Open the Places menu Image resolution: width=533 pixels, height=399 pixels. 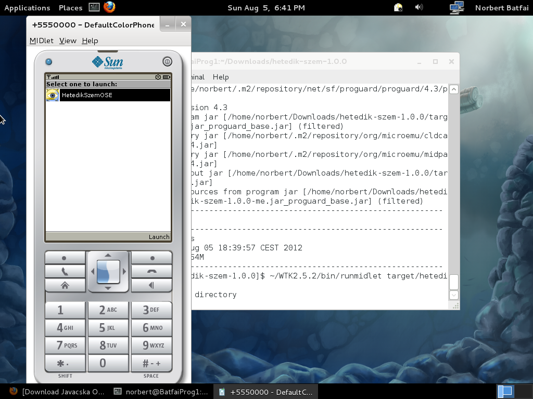point(71,8)
